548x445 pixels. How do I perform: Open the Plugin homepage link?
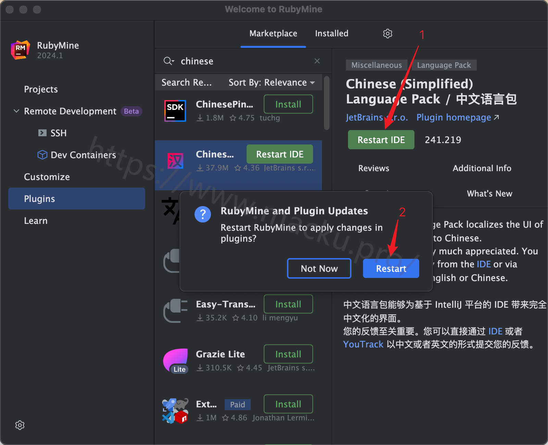[x=454, y=117]
